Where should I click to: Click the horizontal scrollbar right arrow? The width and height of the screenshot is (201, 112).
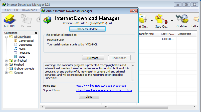pos(195,107)
